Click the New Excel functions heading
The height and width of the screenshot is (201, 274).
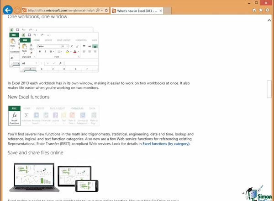(29, 97)
